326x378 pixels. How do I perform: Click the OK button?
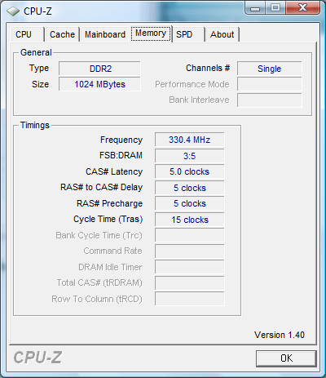point(286,358)
